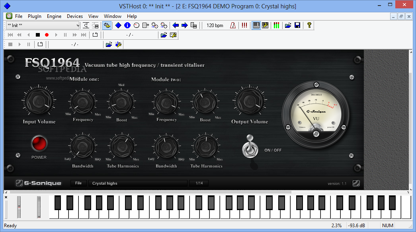Open the ** Init ** program dropdown
Viewport: 416px width, 232px height.
tap(43, 25)
